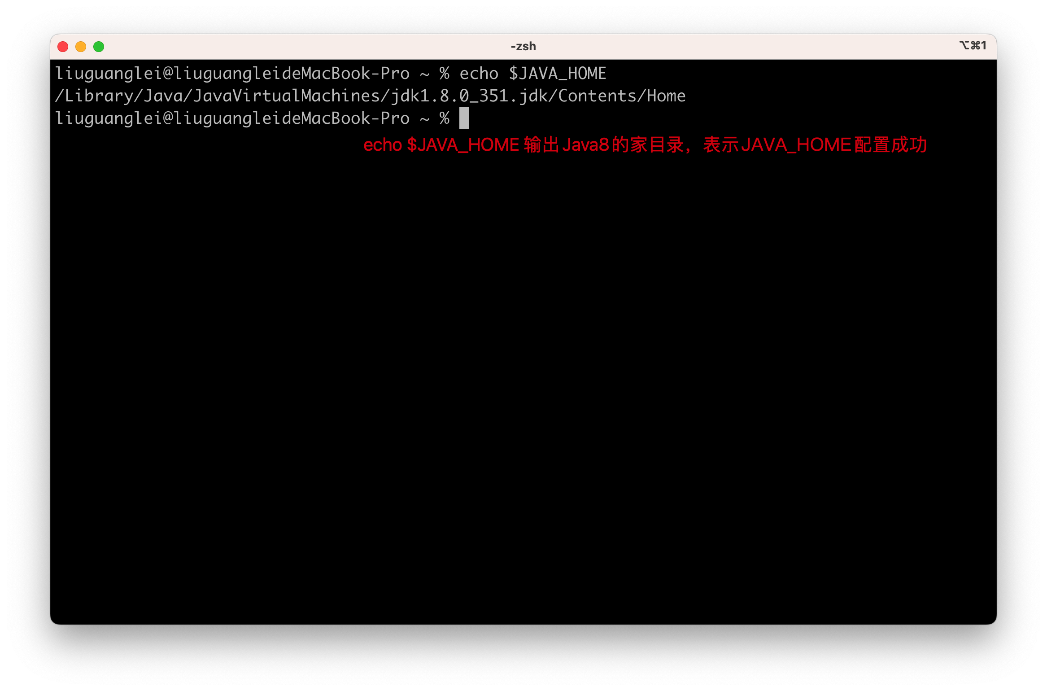Image resolution: width=1047 pixels, height=691 pixels.
Task: Click the red close button
Action: pos(63,48)
